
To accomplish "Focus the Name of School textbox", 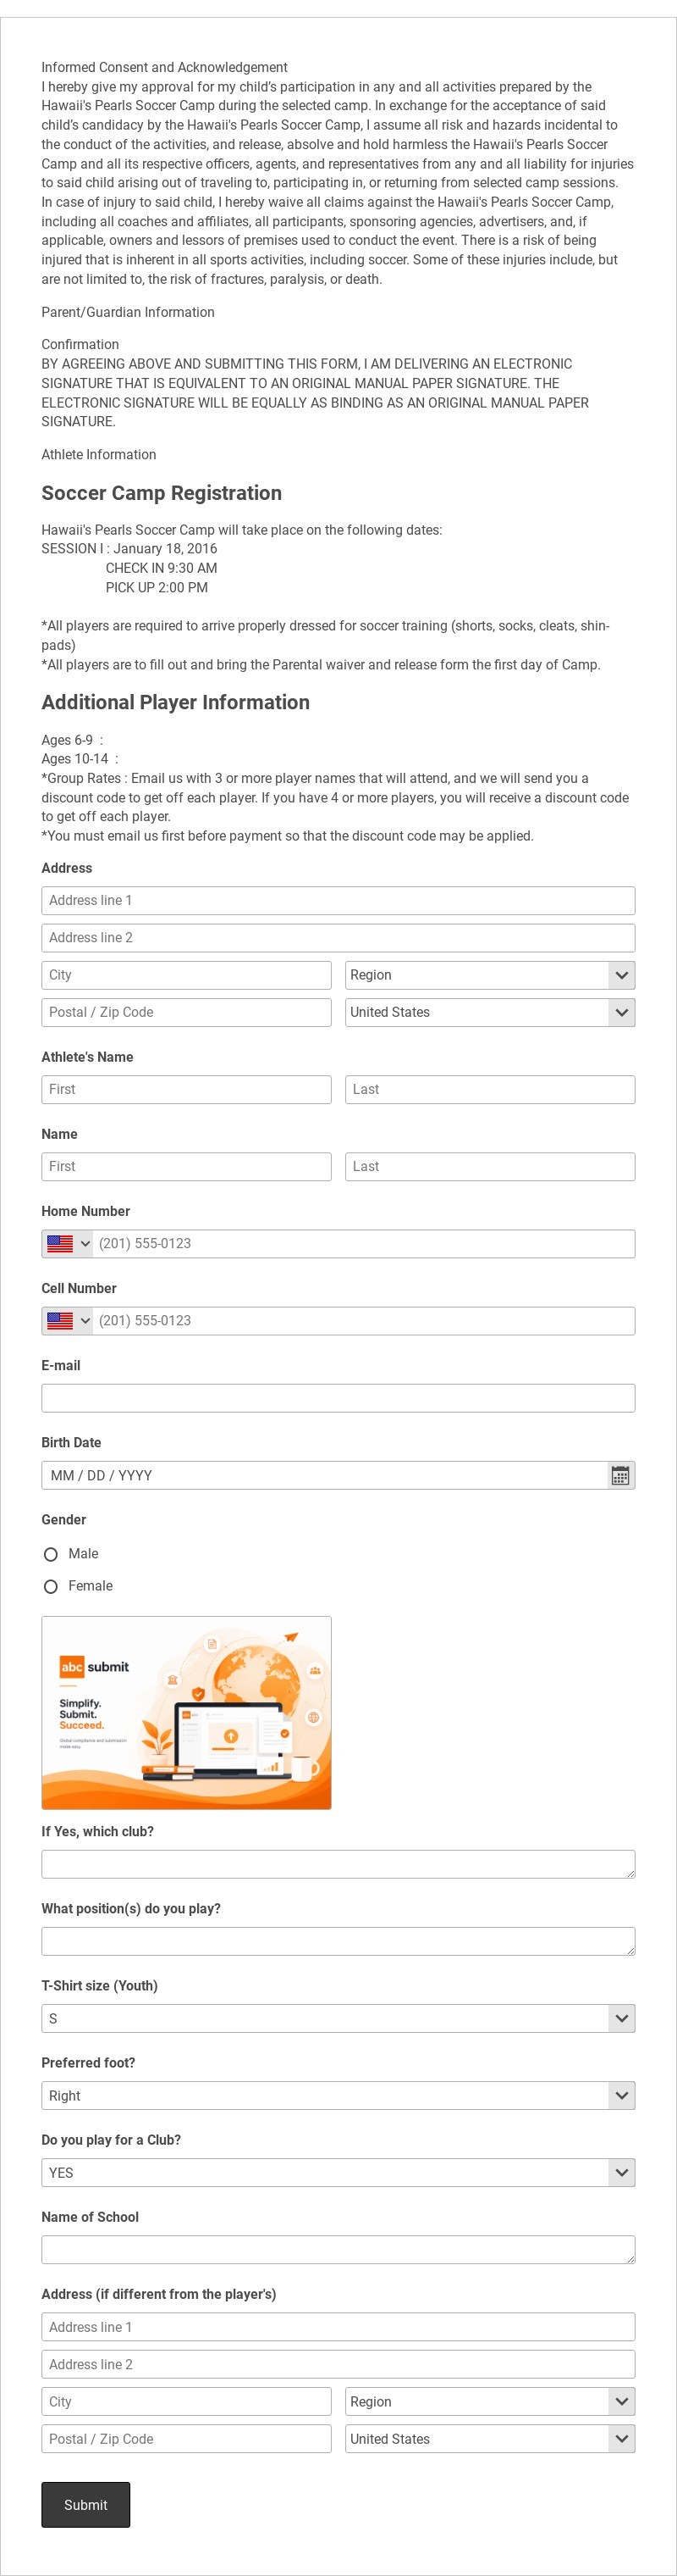I will click(338, 2249).
